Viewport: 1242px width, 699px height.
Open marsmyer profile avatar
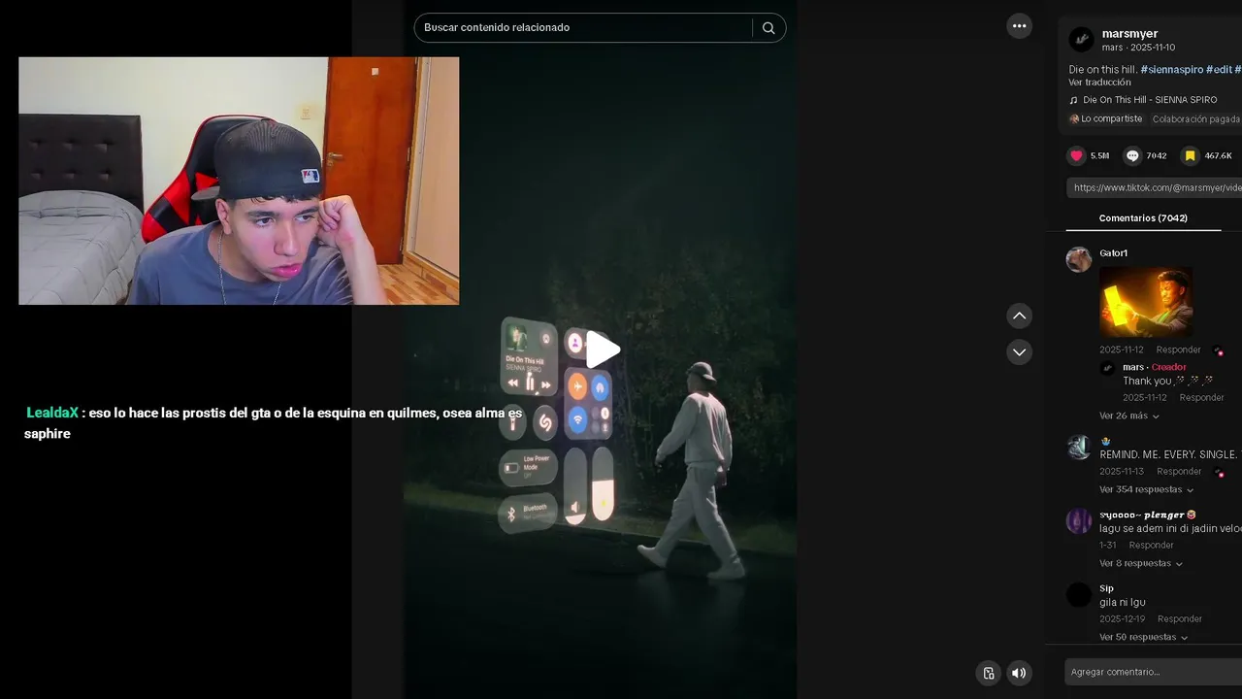pyautogui.click(x=1081, y=40)
